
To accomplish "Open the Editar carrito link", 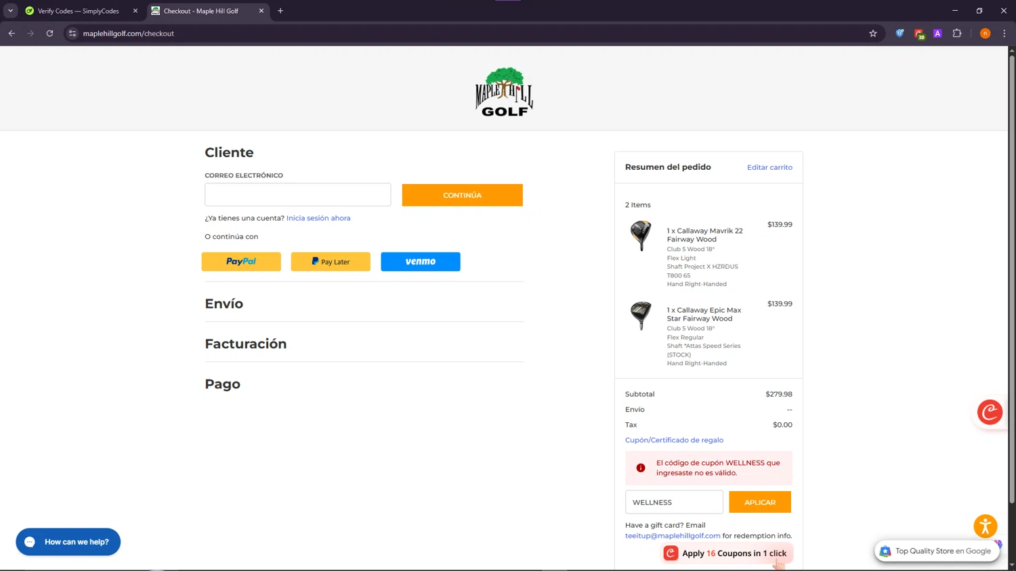I will pos(769,167).
